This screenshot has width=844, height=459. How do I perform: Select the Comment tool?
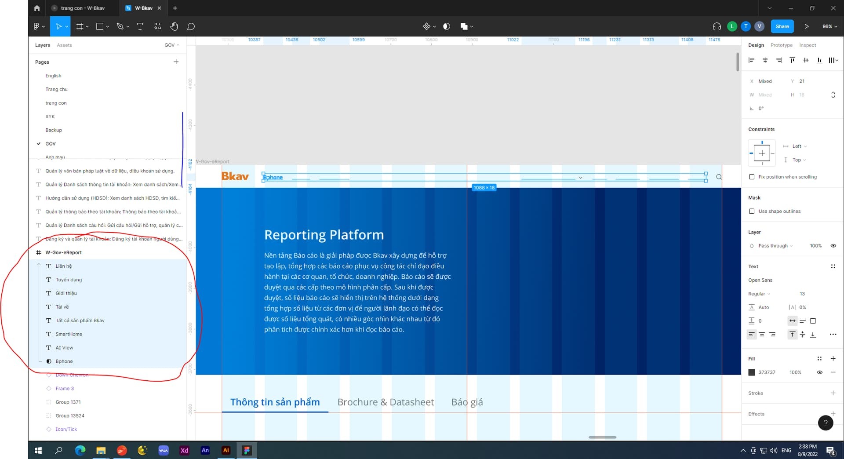coord(191,26)
